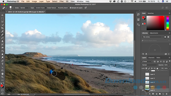Image resolution: width=171 pixels, height=96 pixels.
Task: Open the brush Mode dropdown
Action: (24, 8)
